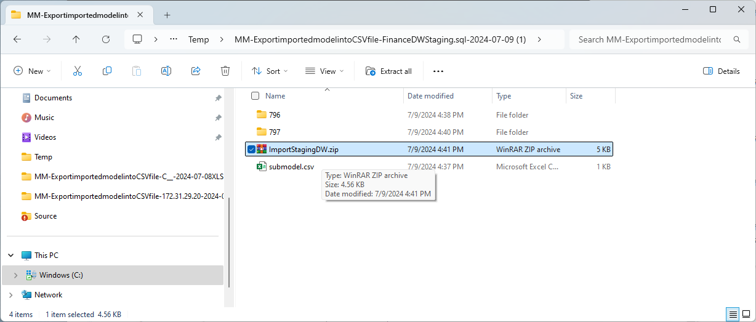Uncheck the ImportStagingDW.zip checkbox
The height and width of the screenshot is (322, 756).
pos(251,150)
